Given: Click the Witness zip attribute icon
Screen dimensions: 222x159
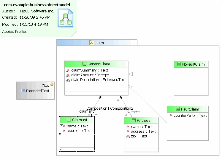Looking at the screenshot, I should [x=128, y=137].
